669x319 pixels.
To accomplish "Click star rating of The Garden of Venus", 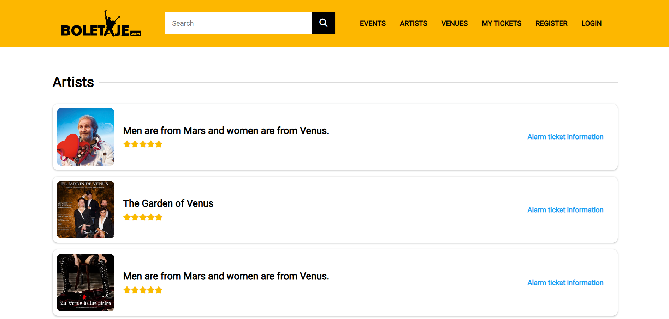I will click(x=143, y=217).
